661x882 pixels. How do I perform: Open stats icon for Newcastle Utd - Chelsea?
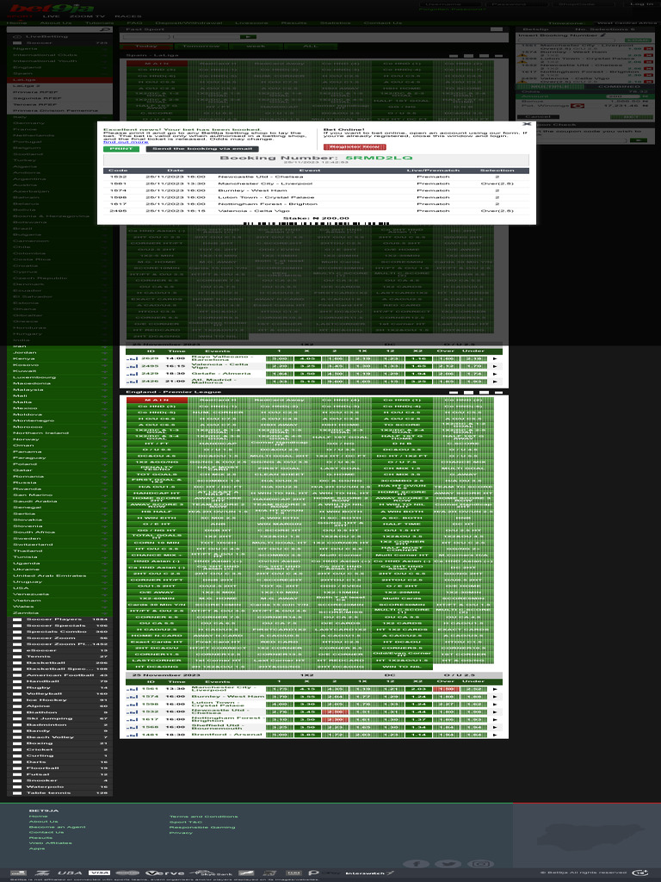pos(132,712)
